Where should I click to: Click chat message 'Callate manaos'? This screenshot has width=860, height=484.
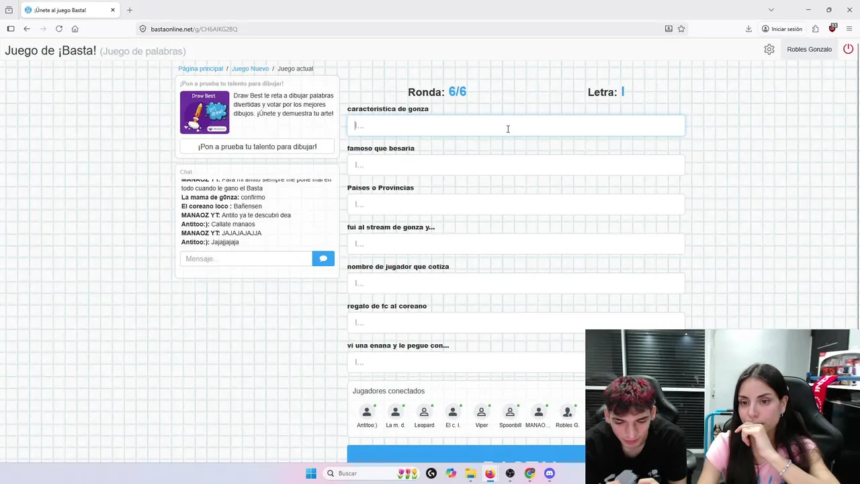click(x=233, y=224)
